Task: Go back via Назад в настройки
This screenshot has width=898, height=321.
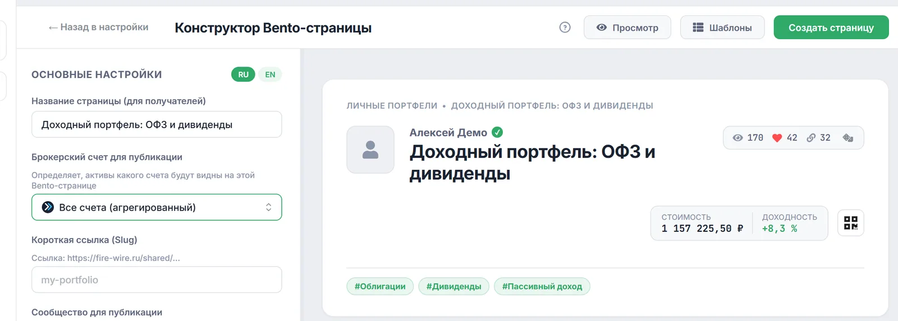Action: (x=98, y=27)
